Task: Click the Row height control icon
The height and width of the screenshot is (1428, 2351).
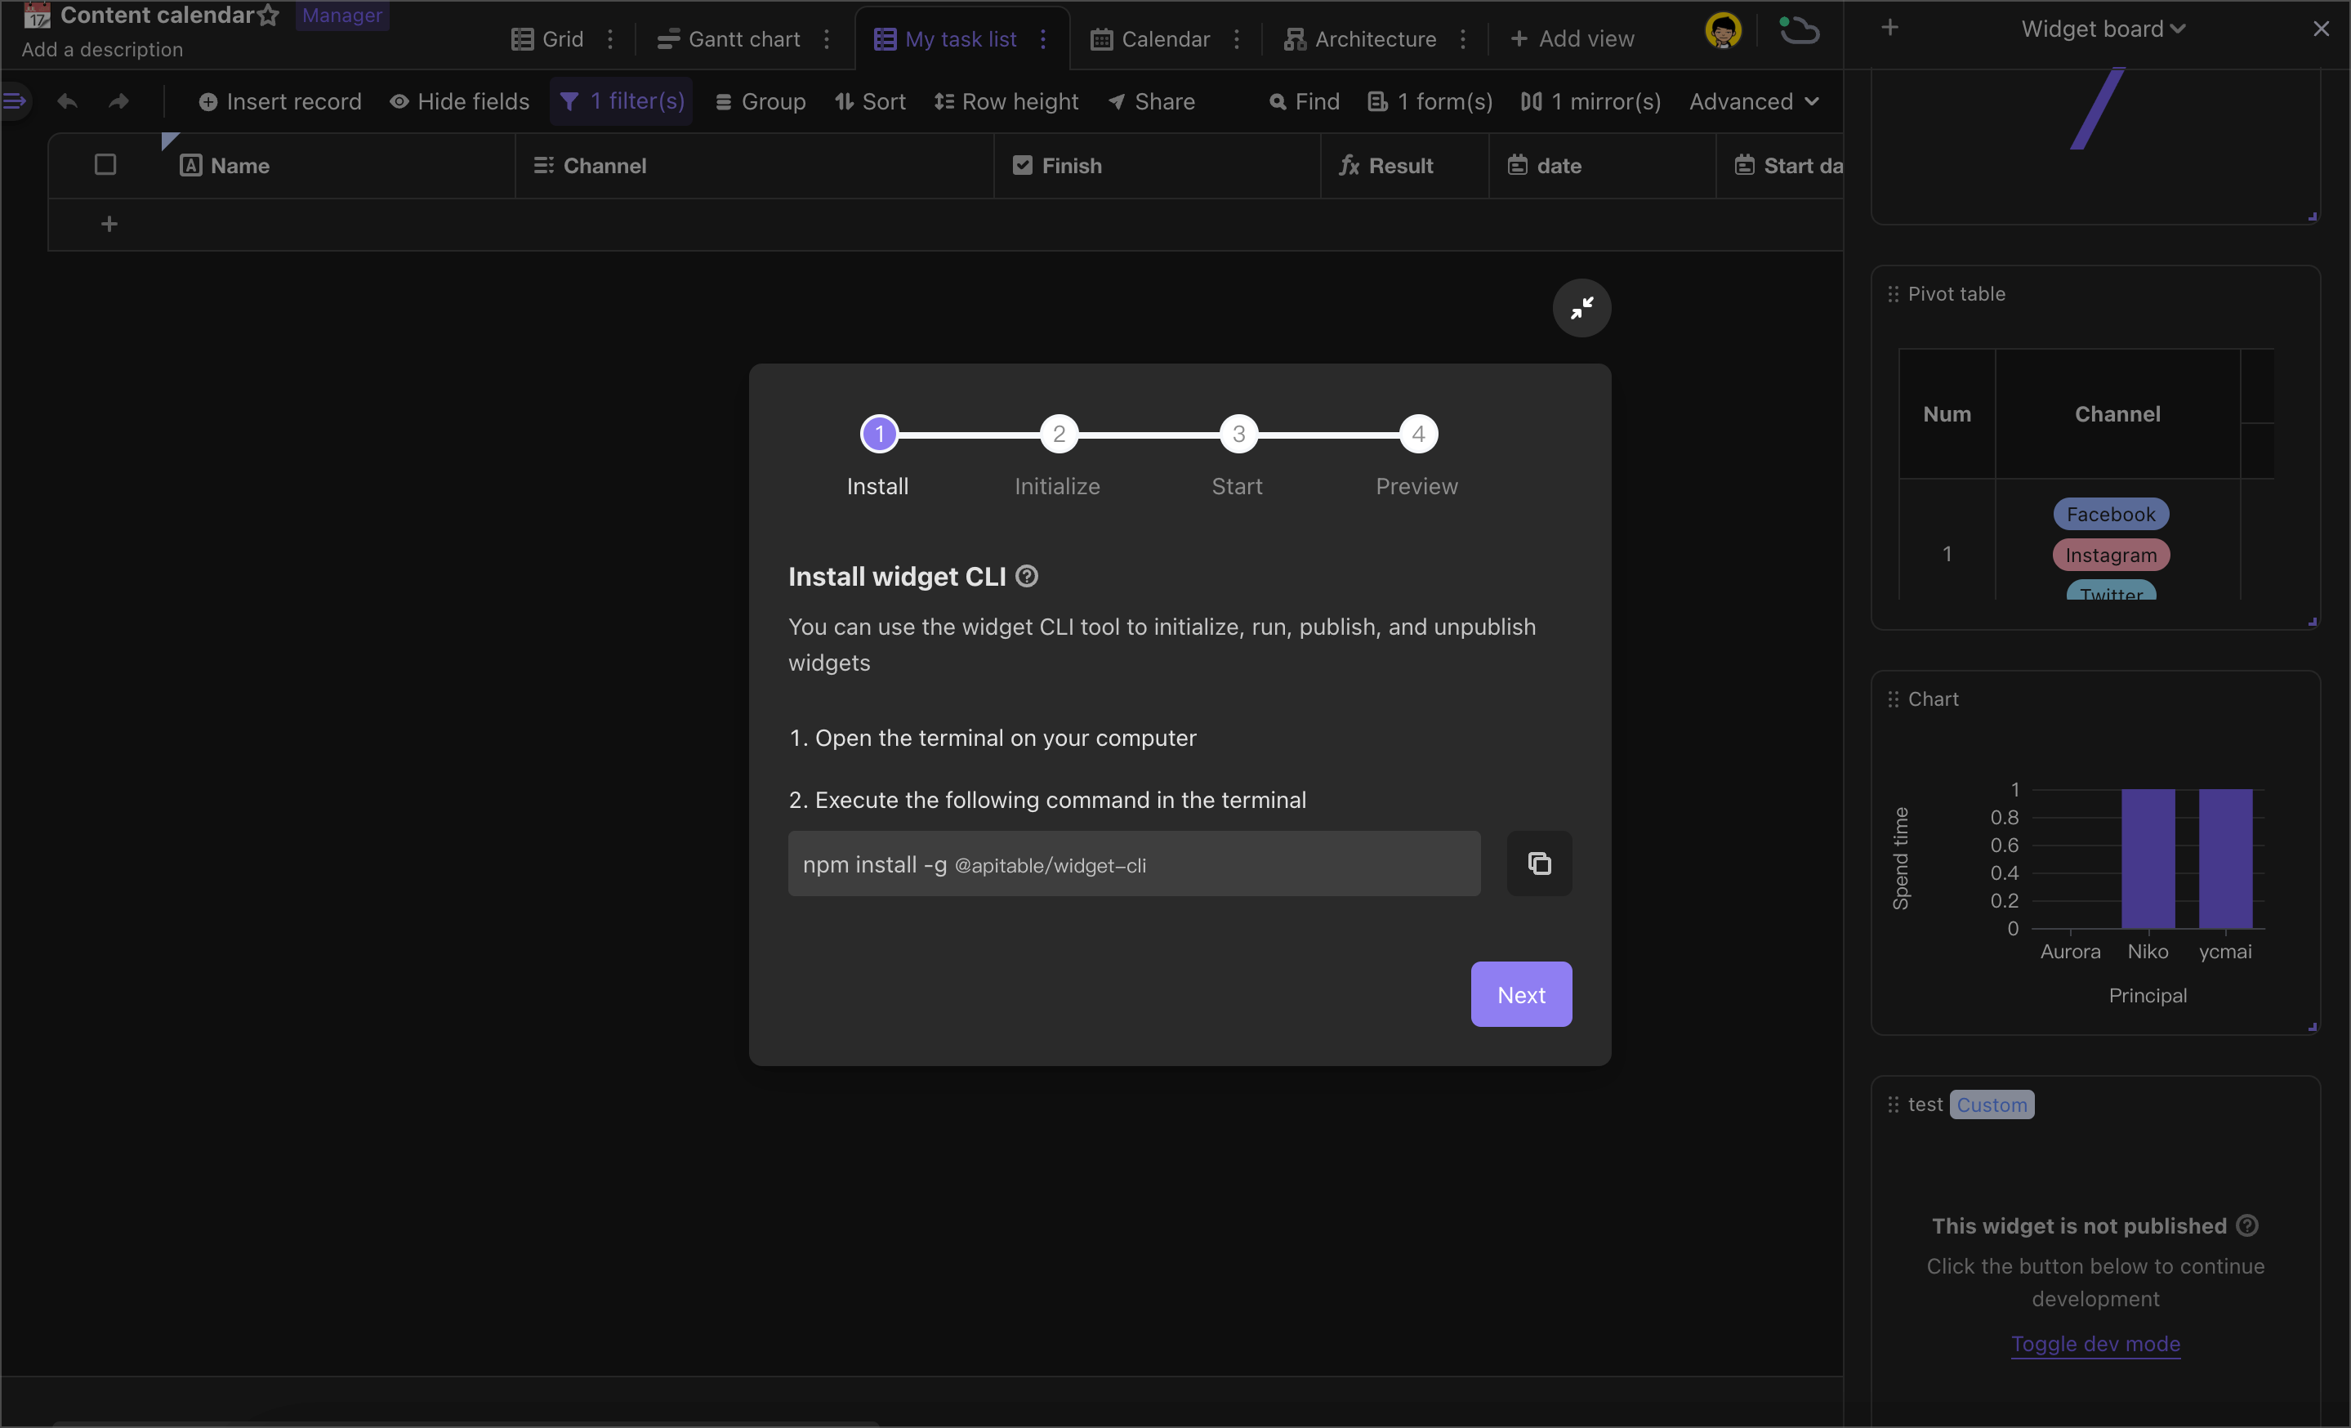Action: (x=944, y=100)
